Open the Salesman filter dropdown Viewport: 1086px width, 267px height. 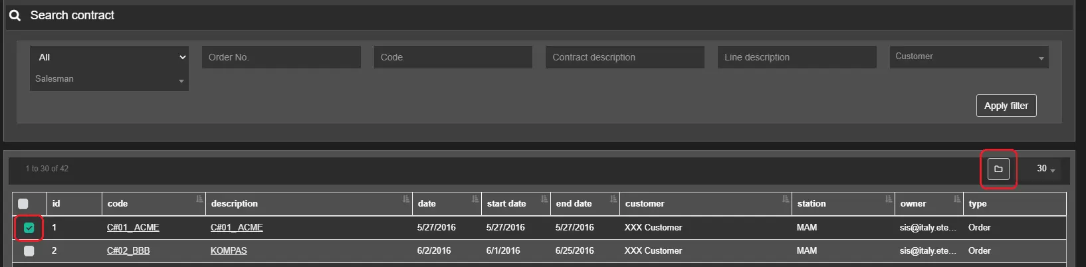[x=109, y=79]
